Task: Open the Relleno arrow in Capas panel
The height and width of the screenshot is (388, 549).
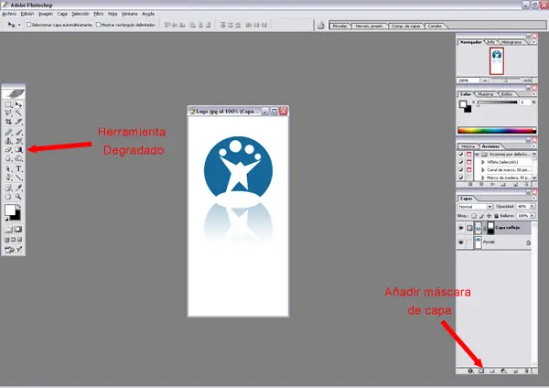Action: click(533, 216)
